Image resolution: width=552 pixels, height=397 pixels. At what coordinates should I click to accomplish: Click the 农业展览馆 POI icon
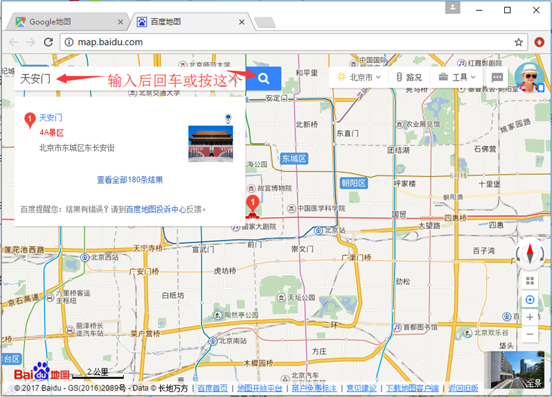pos(400,124)
